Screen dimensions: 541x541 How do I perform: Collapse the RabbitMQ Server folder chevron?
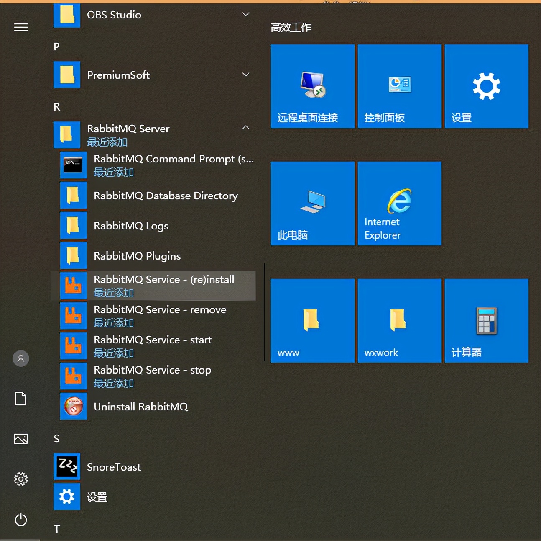(x=246, y=127)
